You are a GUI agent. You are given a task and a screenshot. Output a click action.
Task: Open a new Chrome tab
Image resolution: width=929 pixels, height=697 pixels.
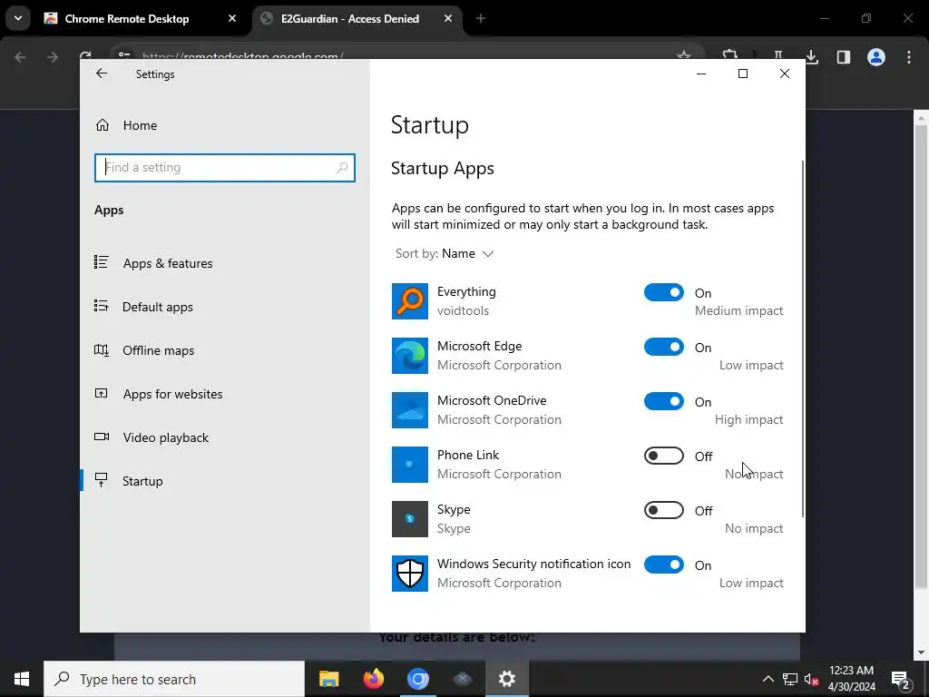pyautogui.click(x=481, y=18)
